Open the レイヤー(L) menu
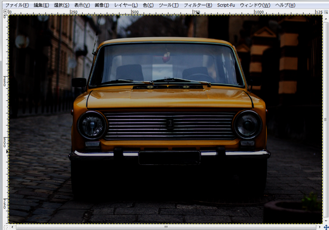Screen dimensions: 329x230 pyautogui.click(x=126, y=5)
